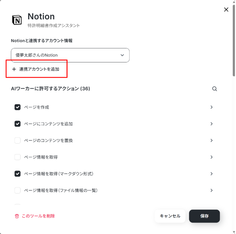Screen dimensions: 236x234
Task: Expand the ページにコンテンツを追加 action chevron
Action: [211, 124]
